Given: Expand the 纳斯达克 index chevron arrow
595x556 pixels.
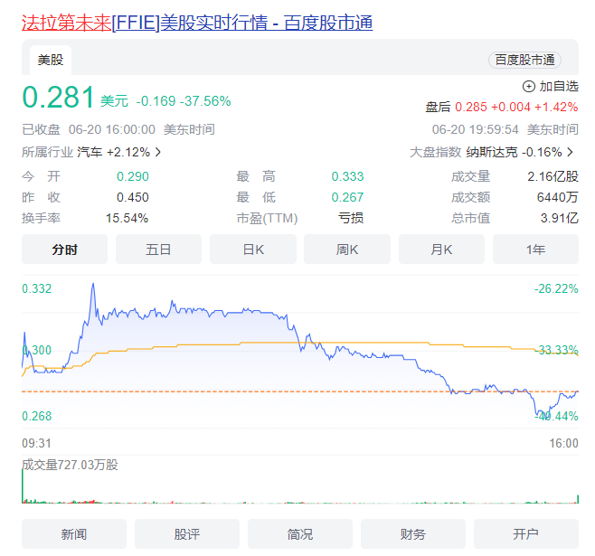Looking at the screenshot, I should [571, 152].
